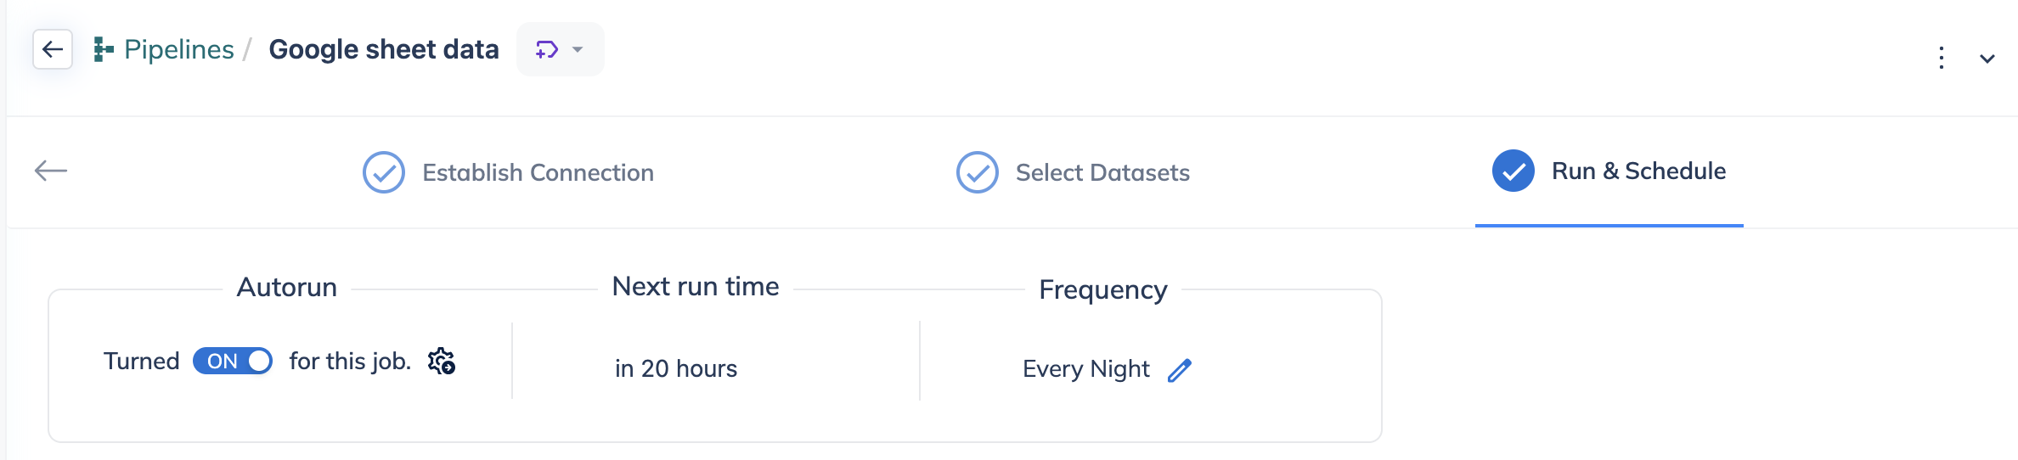Viewport: 2018px width, 460px height.
Task: Open the three-dot more options menu
Action: tap(1942, 58)
